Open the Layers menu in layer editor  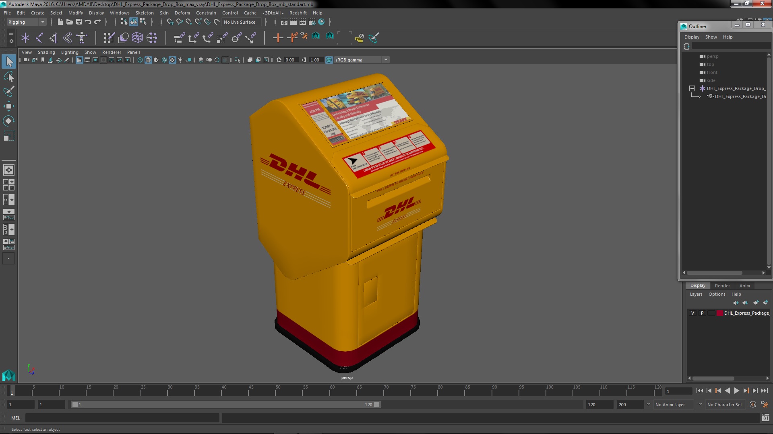tap(696, 294)
